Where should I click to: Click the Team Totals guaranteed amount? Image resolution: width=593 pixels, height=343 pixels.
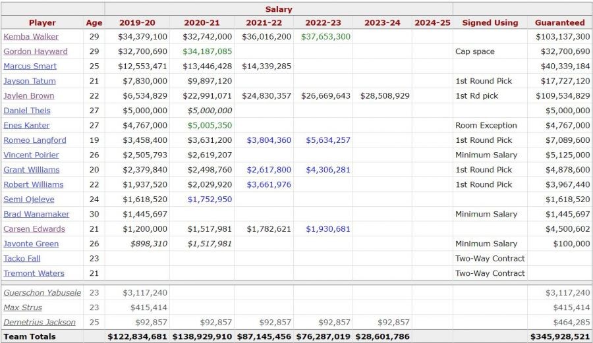pyautogui.click(x=560, y=336)
